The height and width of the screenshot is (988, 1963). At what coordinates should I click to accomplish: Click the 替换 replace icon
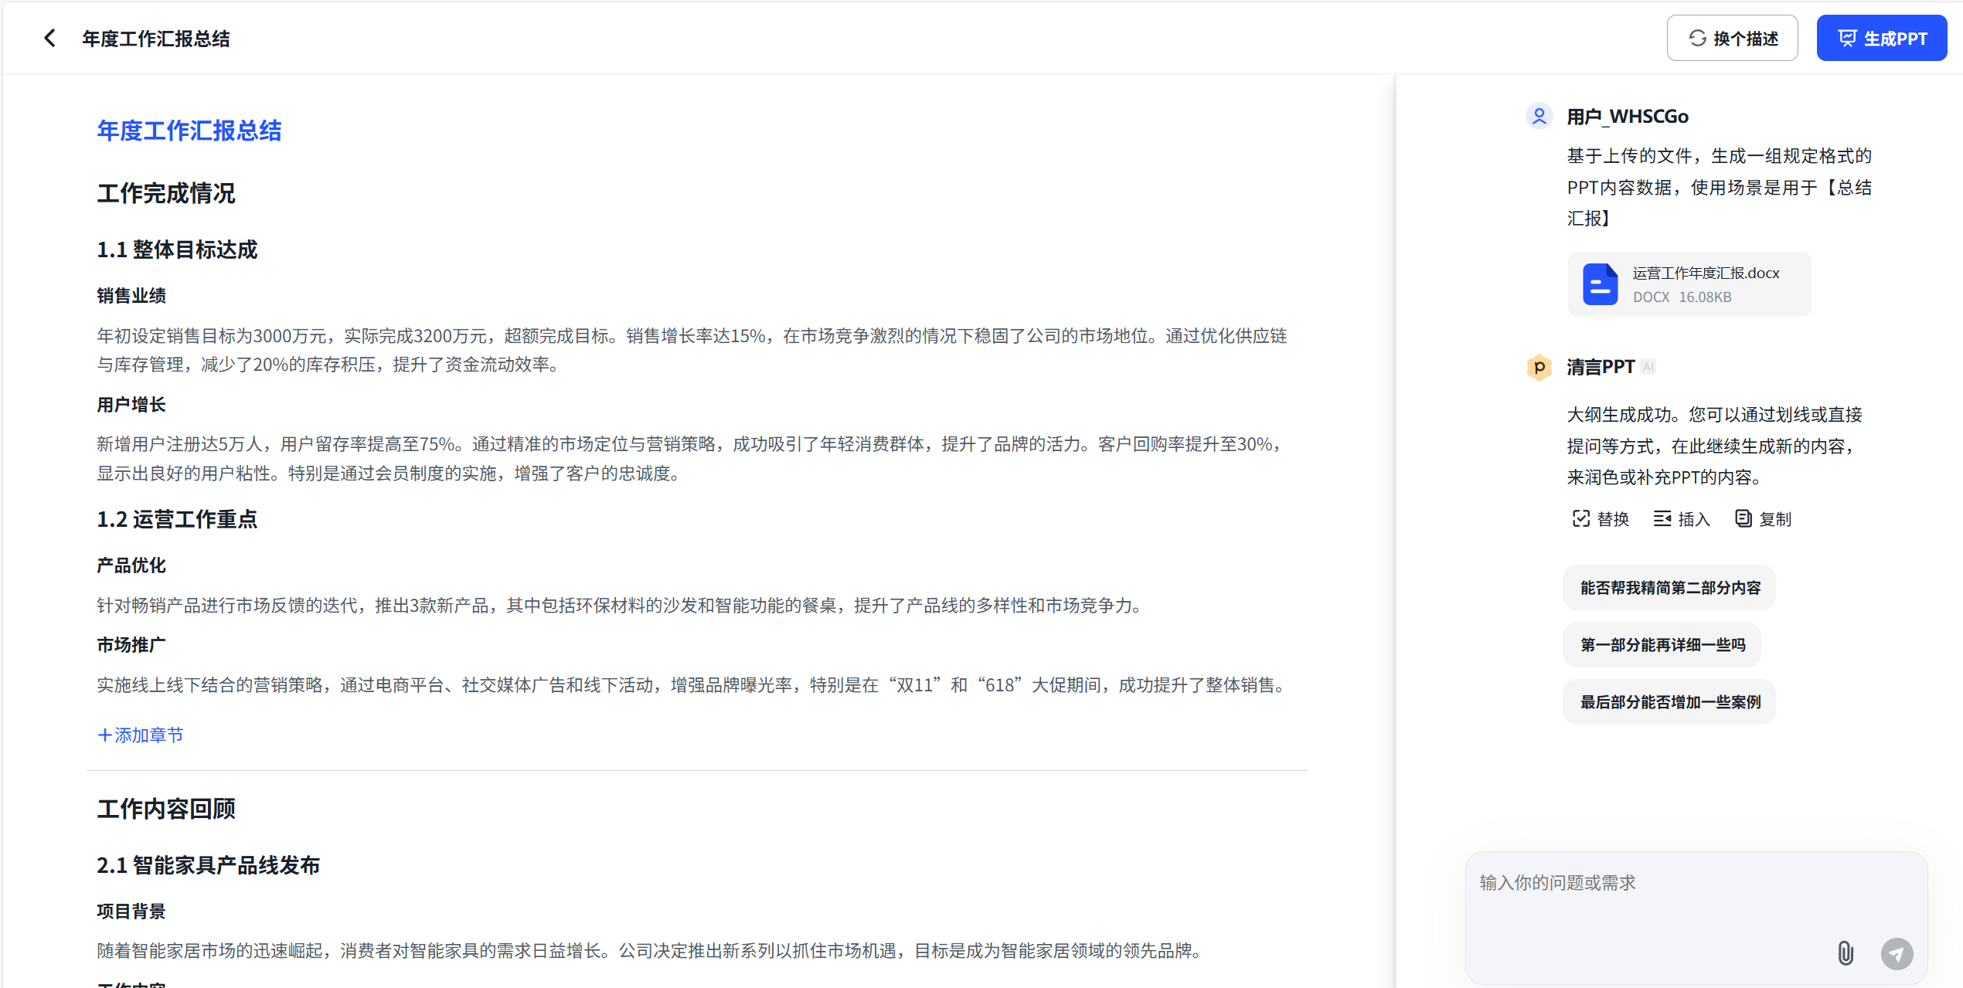[x=1581, y=518]
